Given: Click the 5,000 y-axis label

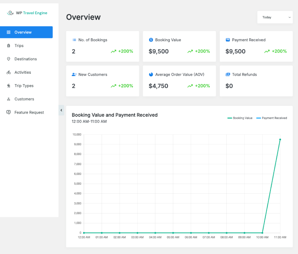Looking at the screenshot, I should (77, 184).
